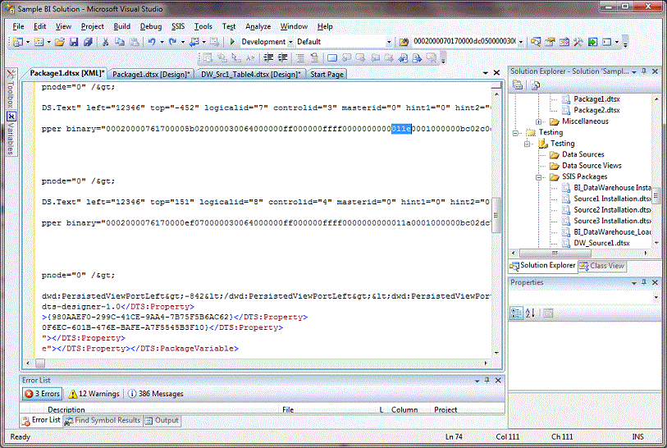Save the current file with the floppy icon
Screen dimensions: 667x448
74,42
